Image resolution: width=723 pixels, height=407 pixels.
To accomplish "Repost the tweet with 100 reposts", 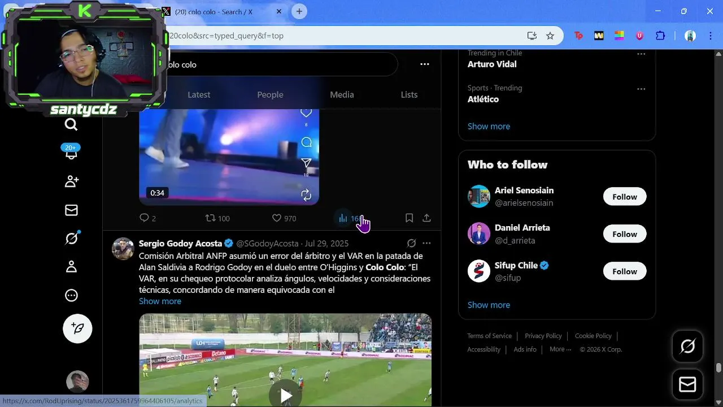I will click(x=217, y=218).
